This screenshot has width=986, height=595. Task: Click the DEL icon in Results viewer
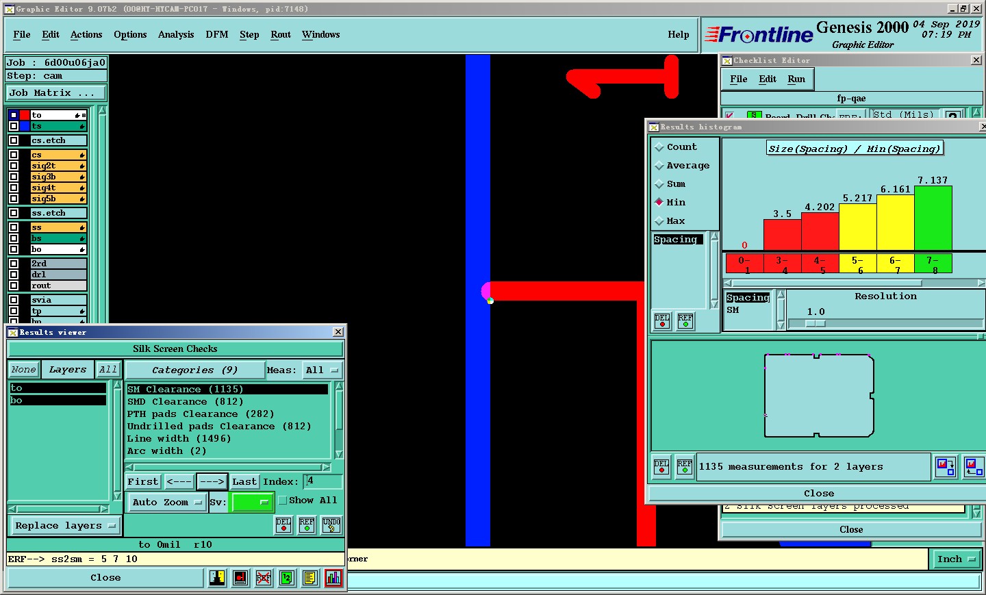pyautogui.click(x=283, y=525)
